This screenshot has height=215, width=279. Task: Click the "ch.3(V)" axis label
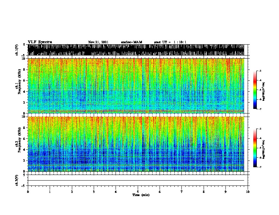pyautogui.click(x=17, y=180)
